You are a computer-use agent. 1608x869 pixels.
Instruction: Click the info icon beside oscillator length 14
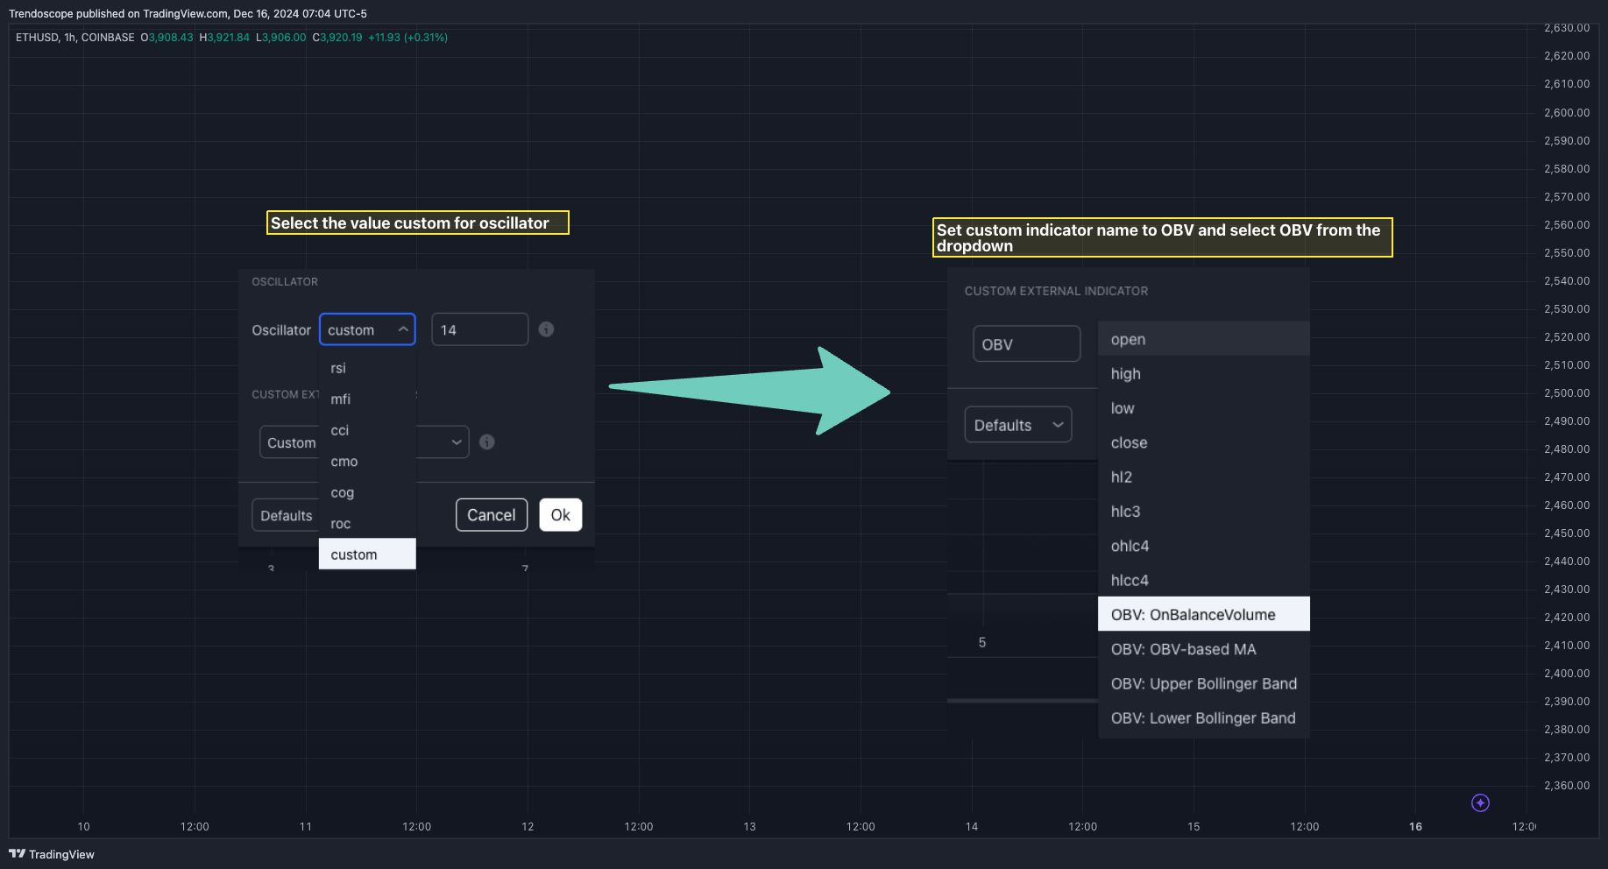[546, 329]
